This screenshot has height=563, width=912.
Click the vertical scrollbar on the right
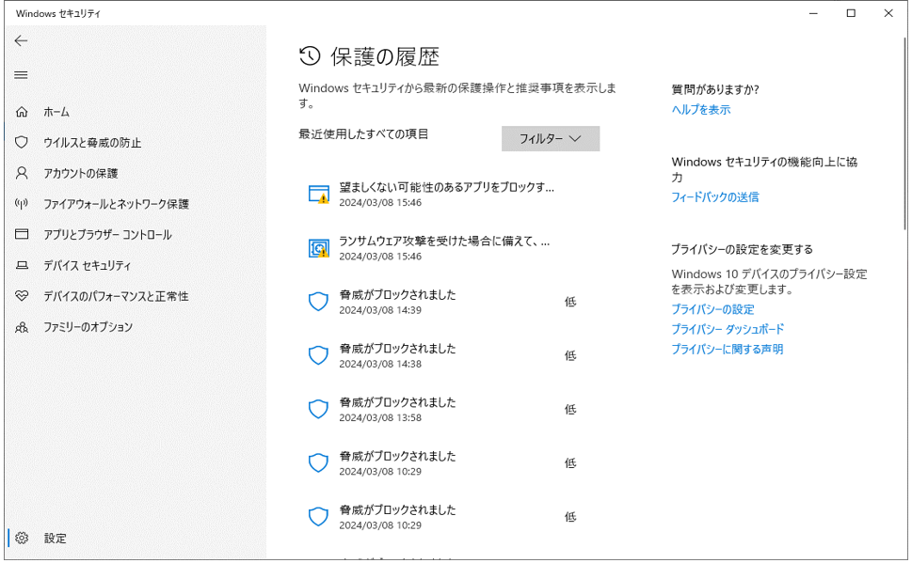[904, 133]
